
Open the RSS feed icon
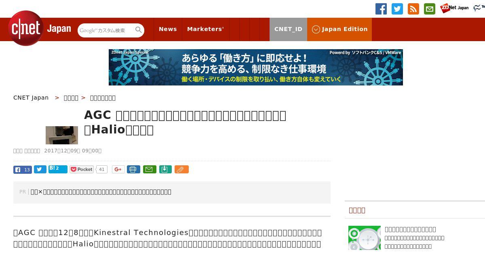[x=413, y=9]
